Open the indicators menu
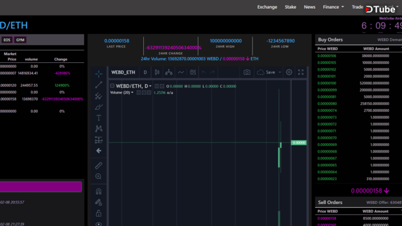The width and height of the screenshot is (402, 226). click(181, 73)
